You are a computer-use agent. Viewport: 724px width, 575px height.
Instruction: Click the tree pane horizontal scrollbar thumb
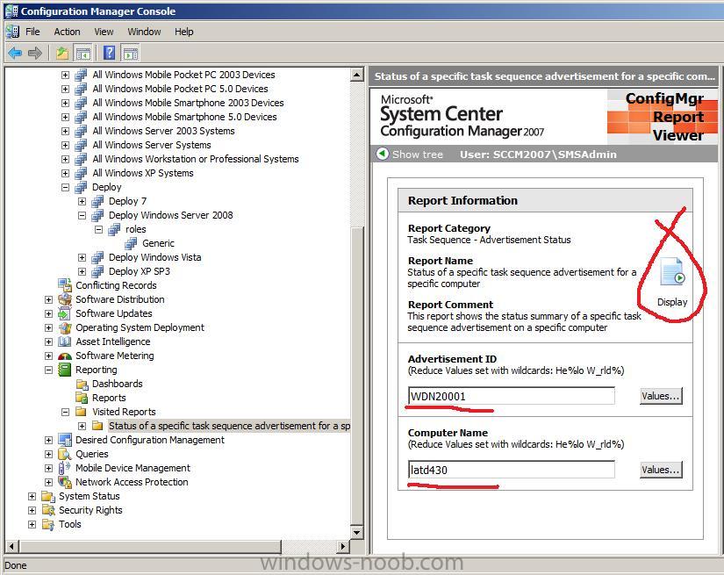pos(149,546)
